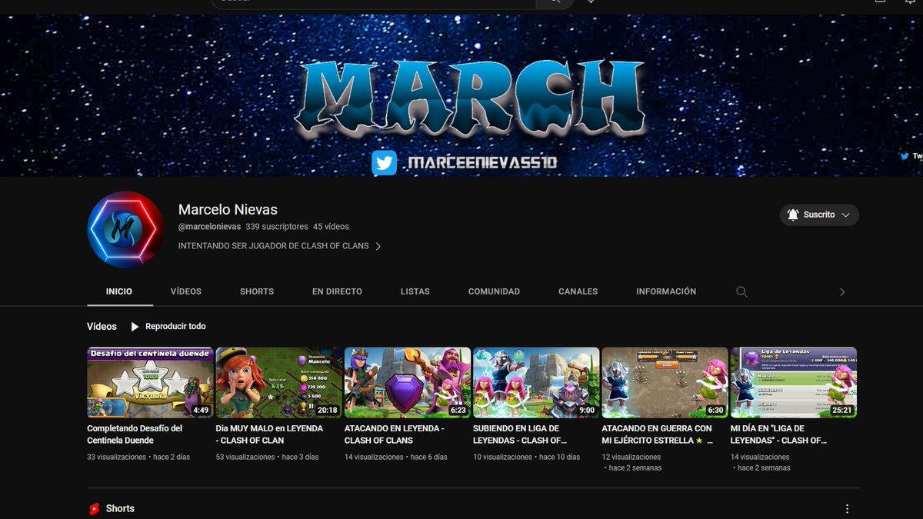
Task: Open the 6:30 war attack thumbnail
Action: [x=665, y=382]
